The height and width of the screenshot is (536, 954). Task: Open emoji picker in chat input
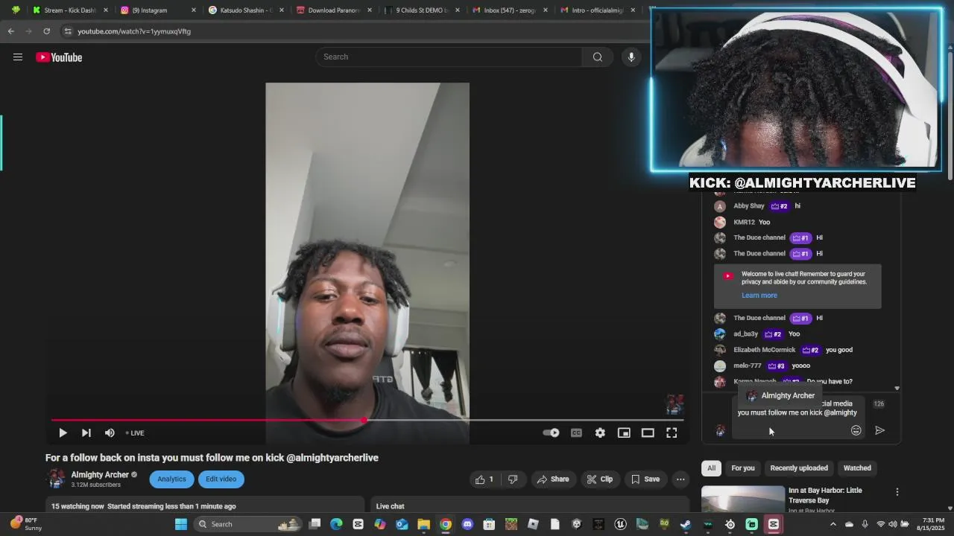(856, 430)
